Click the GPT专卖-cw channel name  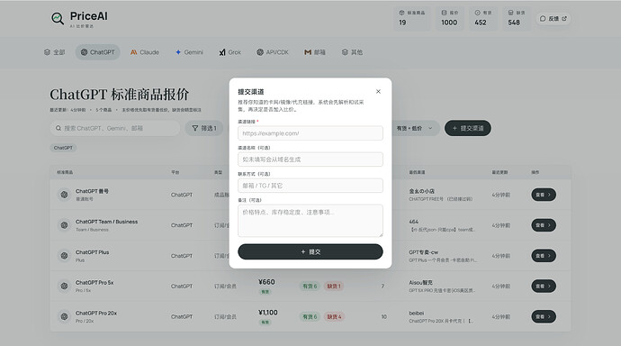423,252
